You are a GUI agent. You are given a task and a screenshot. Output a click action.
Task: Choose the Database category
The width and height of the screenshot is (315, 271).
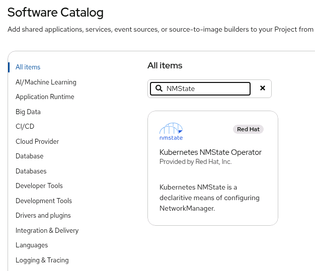30,156
